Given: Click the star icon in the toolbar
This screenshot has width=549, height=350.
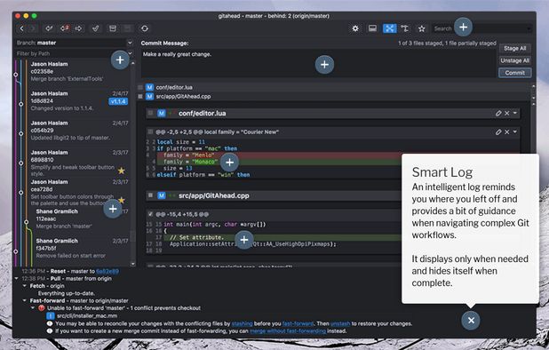Looking at the screenshot, I should point(422,28).
